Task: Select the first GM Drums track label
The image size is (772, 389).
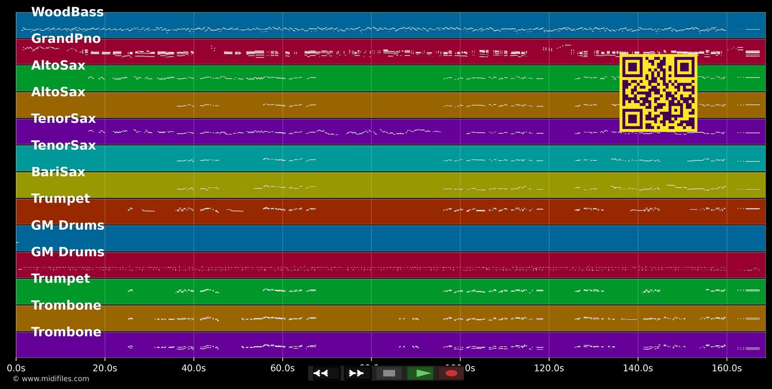Action: click(x=67, y=225)
